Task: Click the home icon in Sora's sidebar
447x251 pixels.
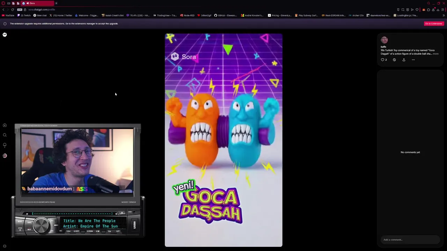Action: (x=5, y=125)
